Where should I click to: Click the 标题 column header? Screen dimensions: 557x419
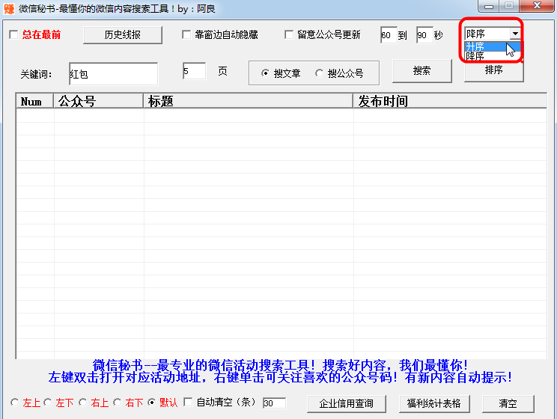[x=248, y=101]
